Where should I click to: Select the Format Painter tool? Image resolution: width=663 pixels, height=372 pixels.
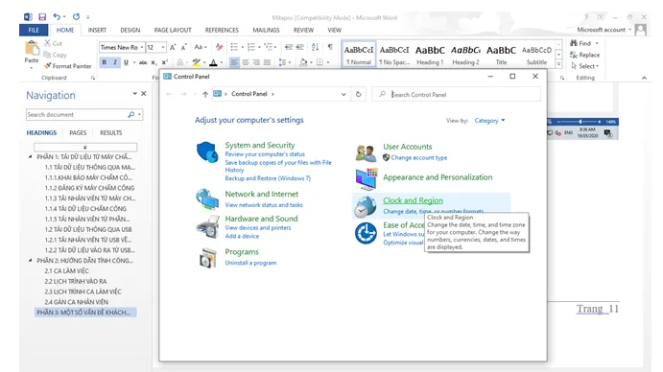pos(68,66)
